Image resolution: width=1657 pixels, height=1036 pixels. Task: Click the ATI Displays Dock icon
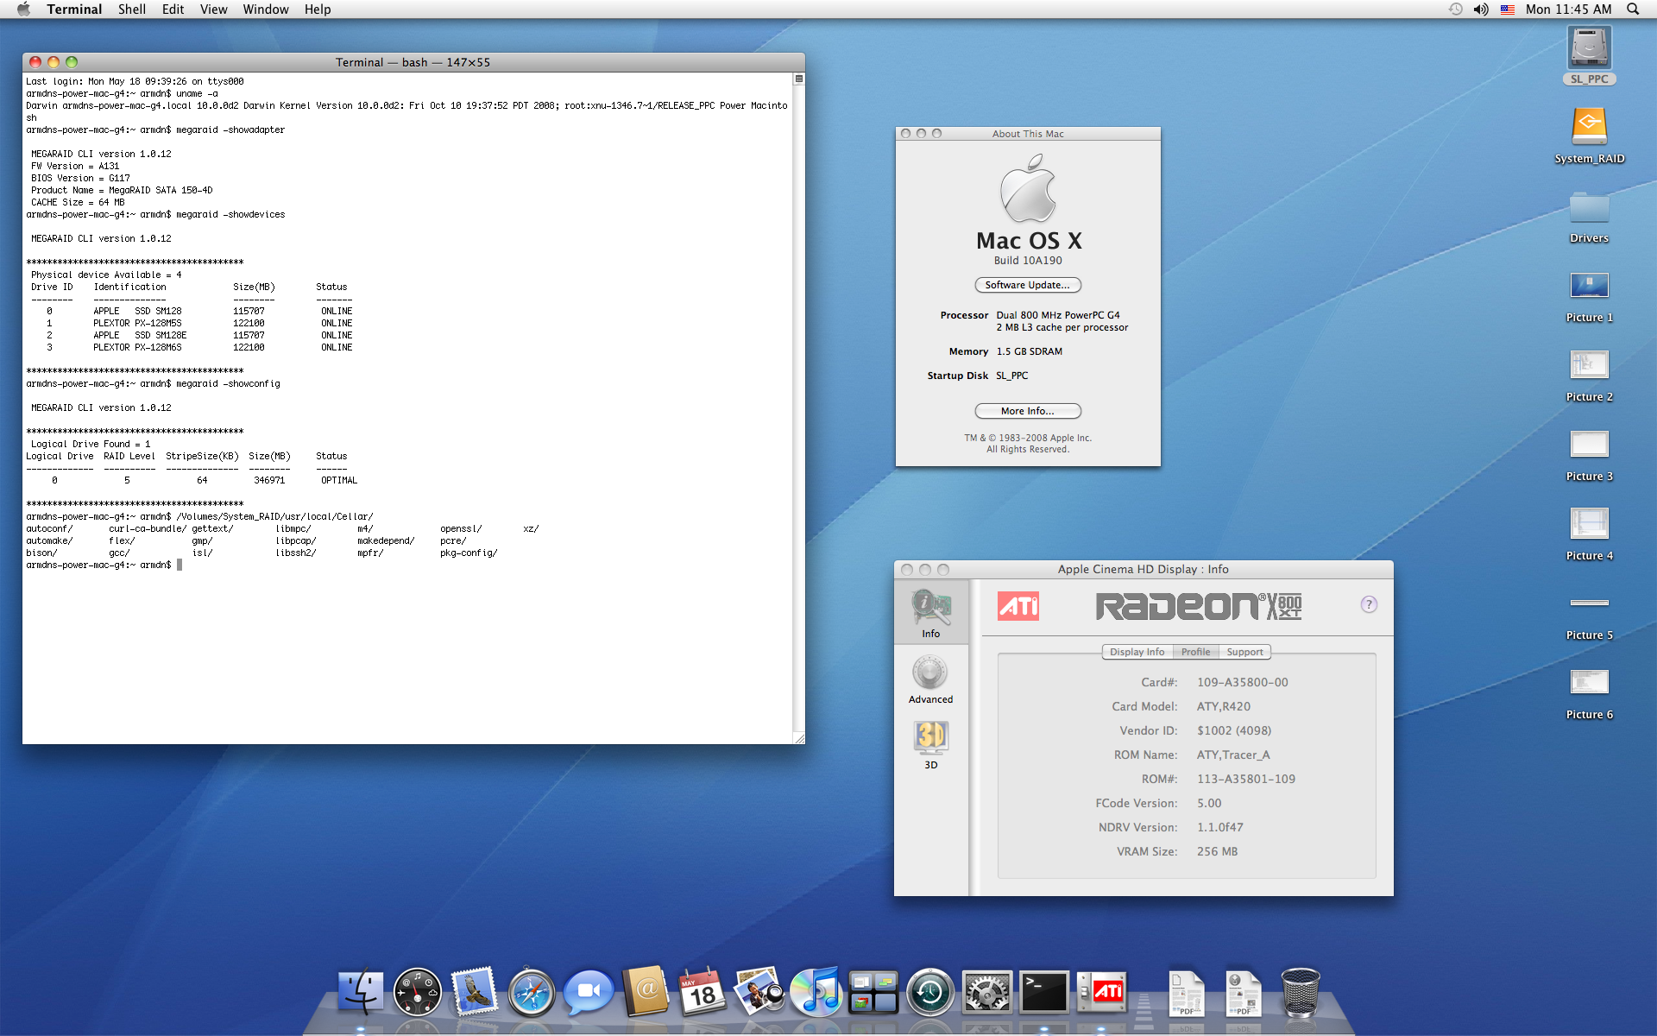[1101, 993]
